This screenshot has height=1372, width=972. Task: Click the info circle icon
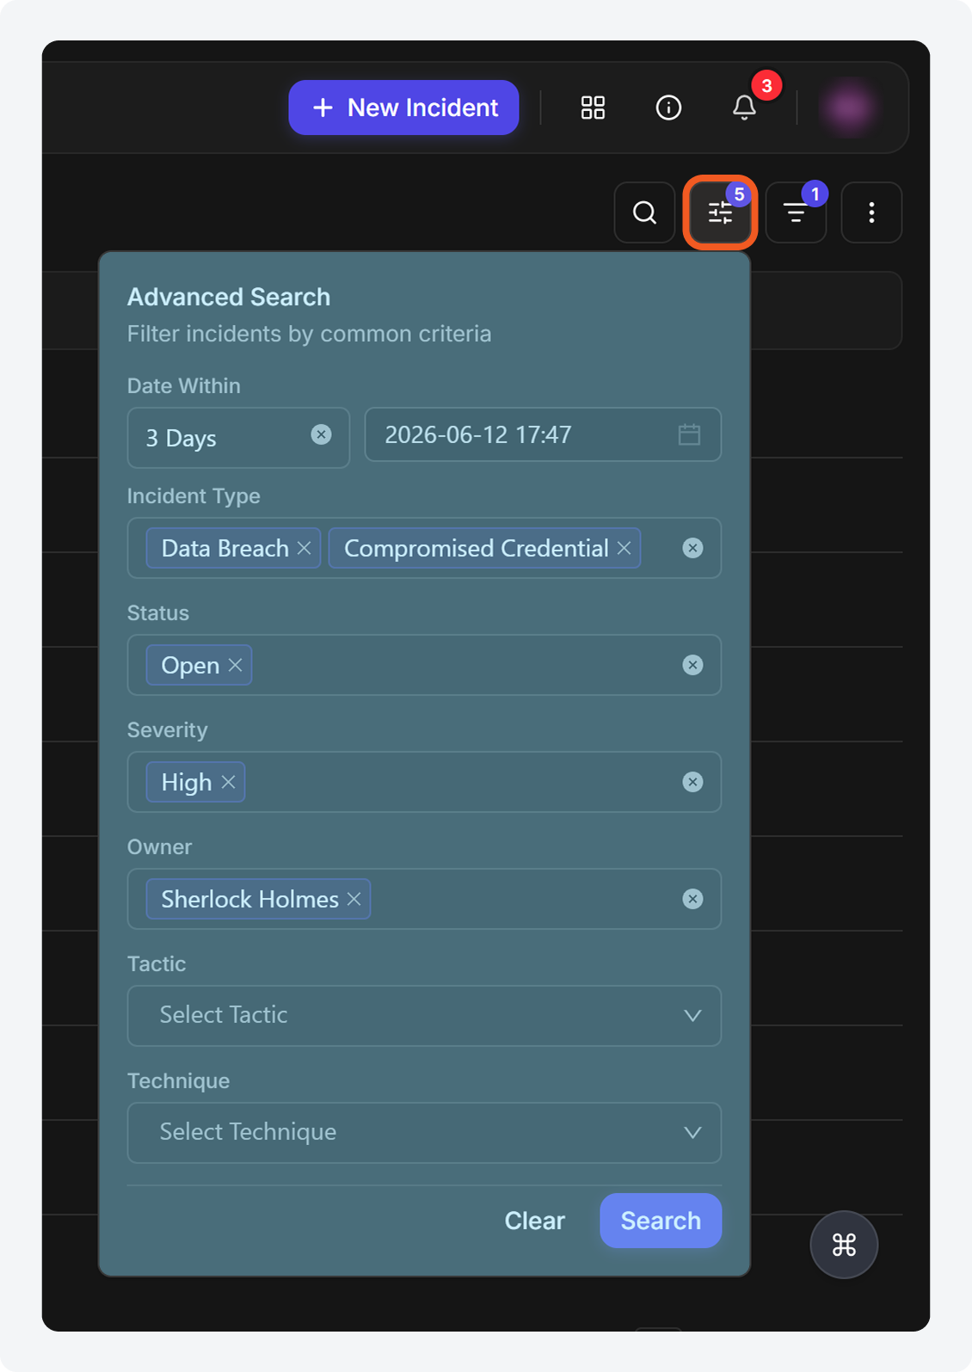click(668, 108)
